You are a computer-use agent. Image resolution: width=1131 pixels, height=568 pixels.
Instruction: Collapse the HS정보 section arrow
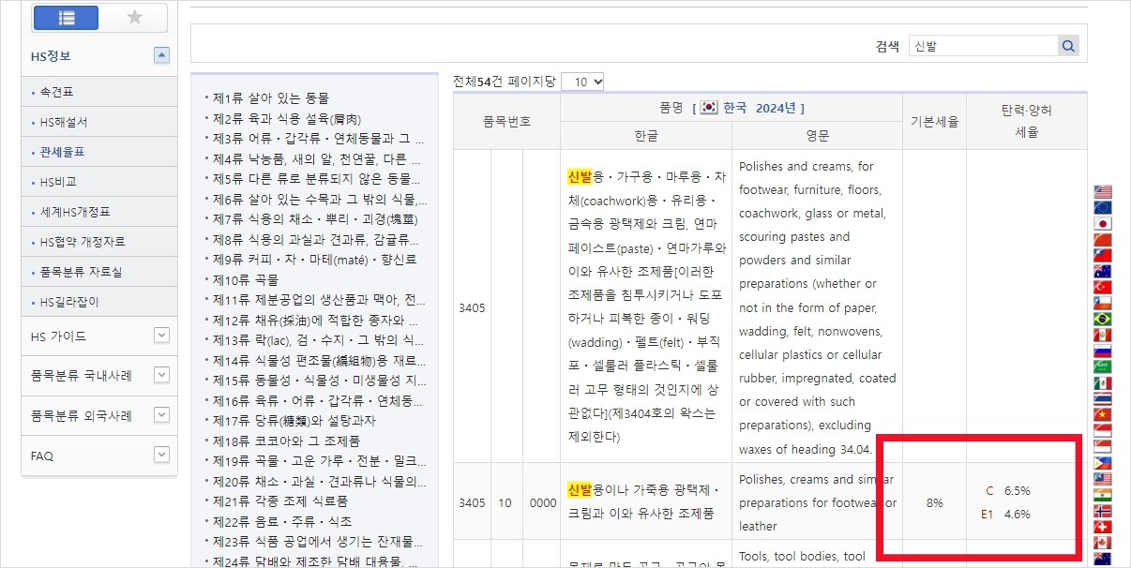pos(161,55)
